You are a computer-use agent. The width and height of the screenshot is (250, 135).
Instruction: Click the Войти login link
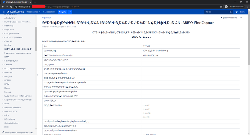242,12
